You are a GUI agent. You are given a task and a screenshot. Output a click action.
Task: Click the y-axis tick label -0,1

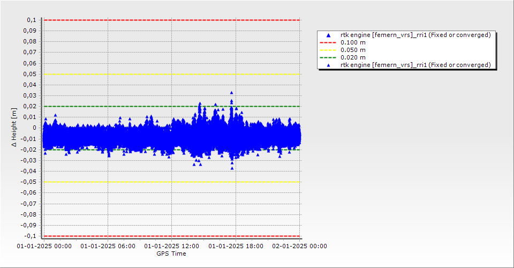[30, 236]
